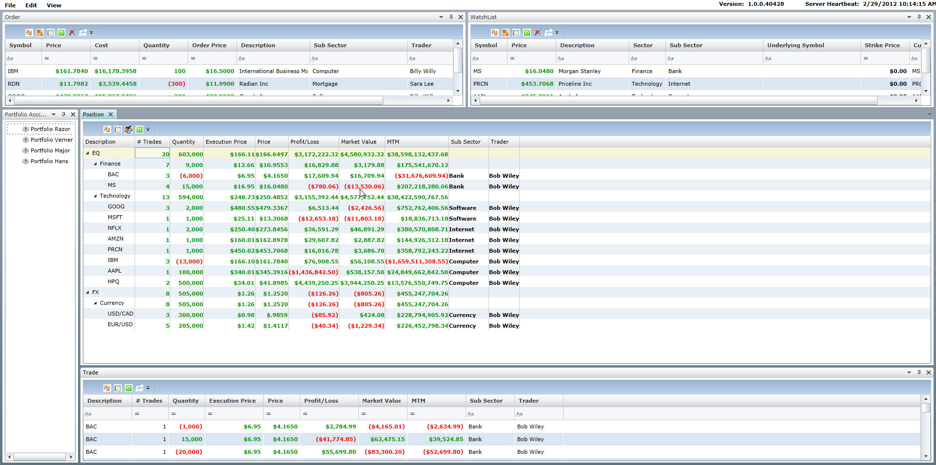Collapse the Currency group row
This screenshot has width=936, height=465.
(x=96, y=303)
